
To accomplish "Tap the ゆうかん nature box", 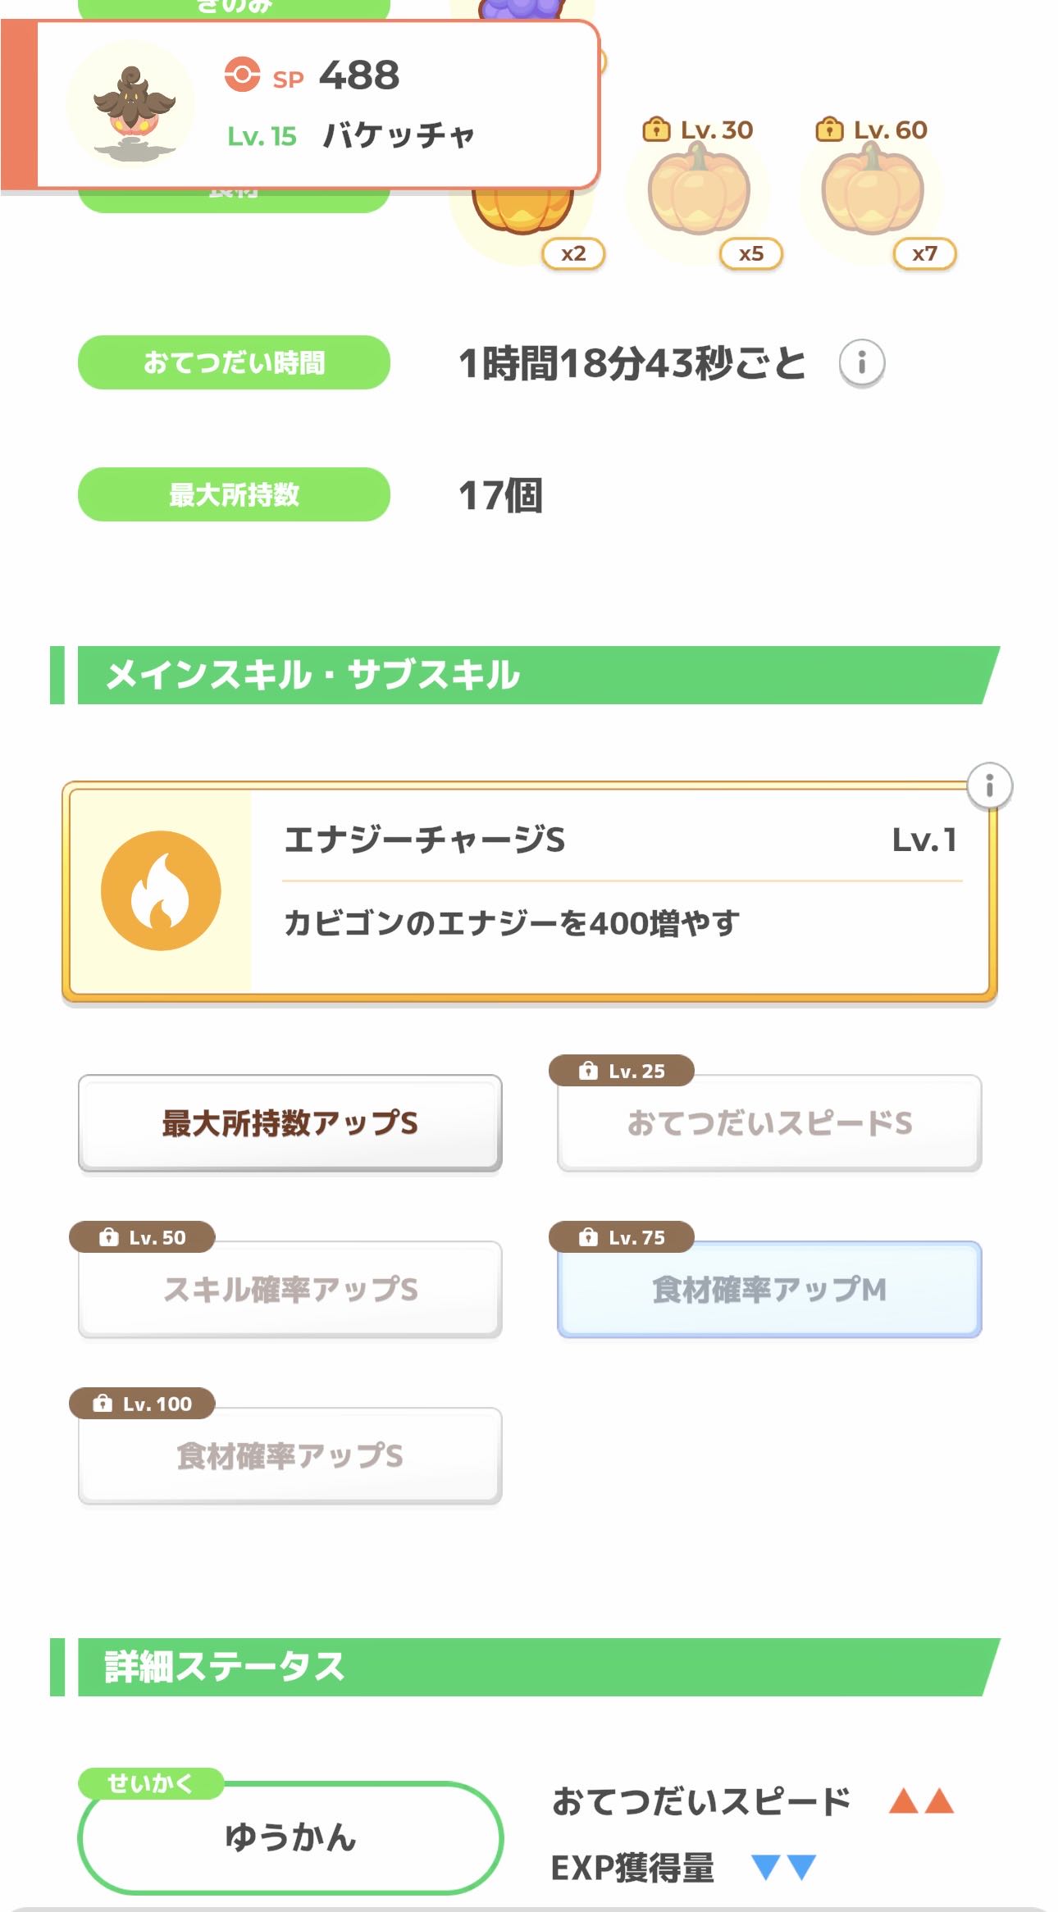I will pos(290,1837).
